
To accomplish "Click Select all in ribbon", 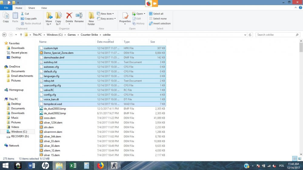I will [x=158, y=14].
